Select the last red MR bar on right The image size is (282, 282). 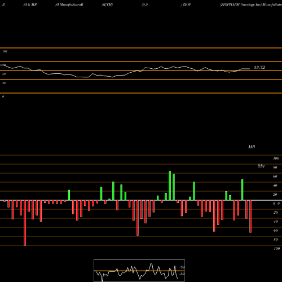(250, 217)
